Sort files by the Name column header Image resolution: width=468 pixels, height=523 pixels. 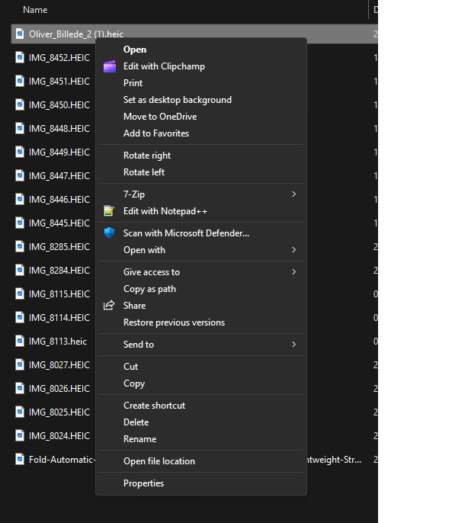tap(35, 10)
